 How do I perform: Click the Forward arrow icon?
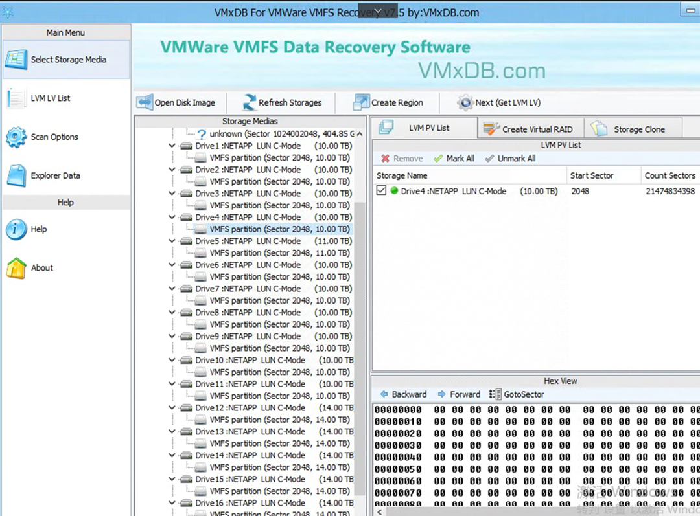[x=442, y=394]
